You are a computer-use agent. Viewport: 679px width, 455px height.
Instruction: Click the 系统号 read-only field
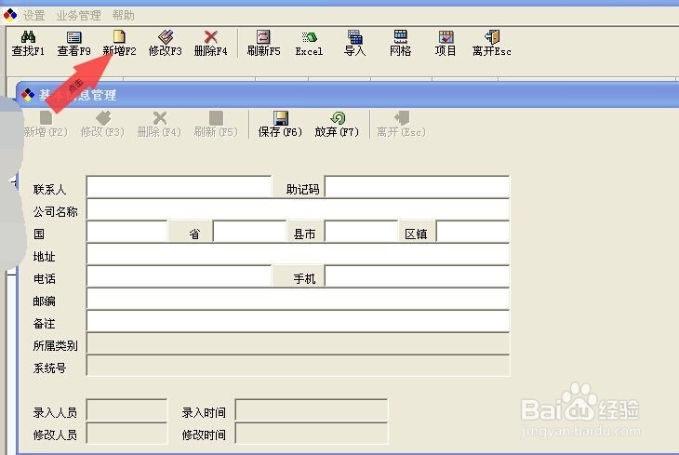(298, 367)
